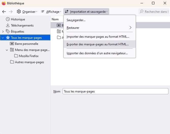The width and height of the screenshot is (170, 134).
Task: Choose Exporter des marque-pages au format HTML
Action: point(98,44)
